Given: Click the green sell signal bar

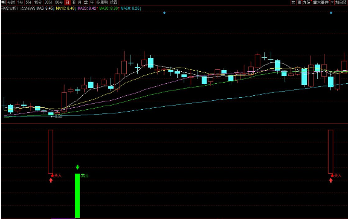Looking at the screenshot, I should pos(77,195).
